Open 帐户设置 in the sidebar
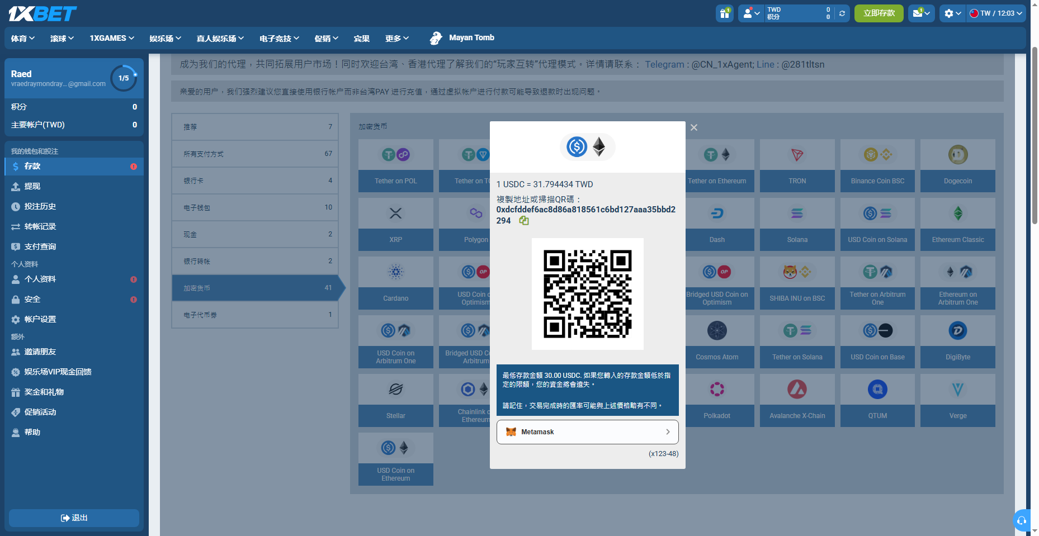The image size is (1039, 536). coord(74,319)
